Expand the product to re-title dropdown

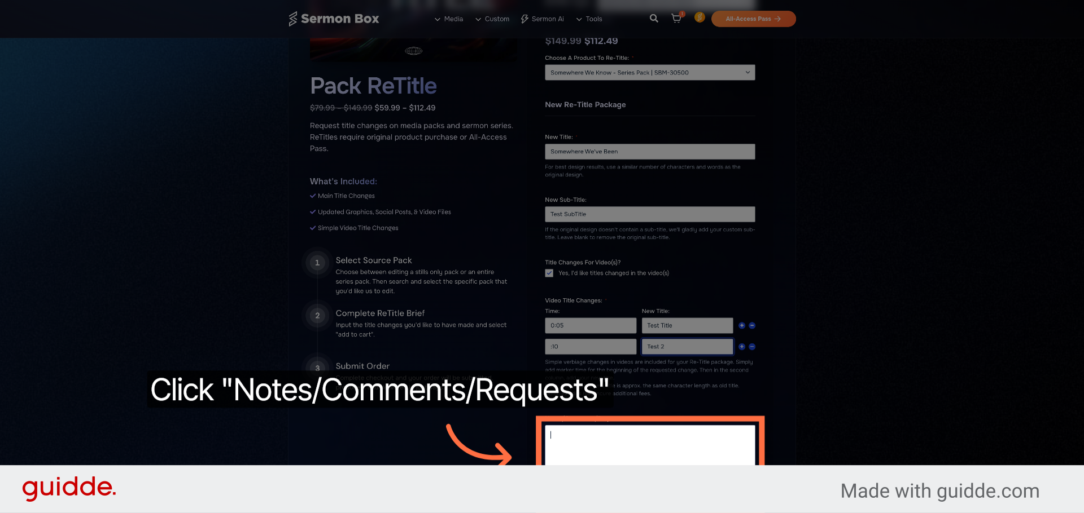coord(650,73)
